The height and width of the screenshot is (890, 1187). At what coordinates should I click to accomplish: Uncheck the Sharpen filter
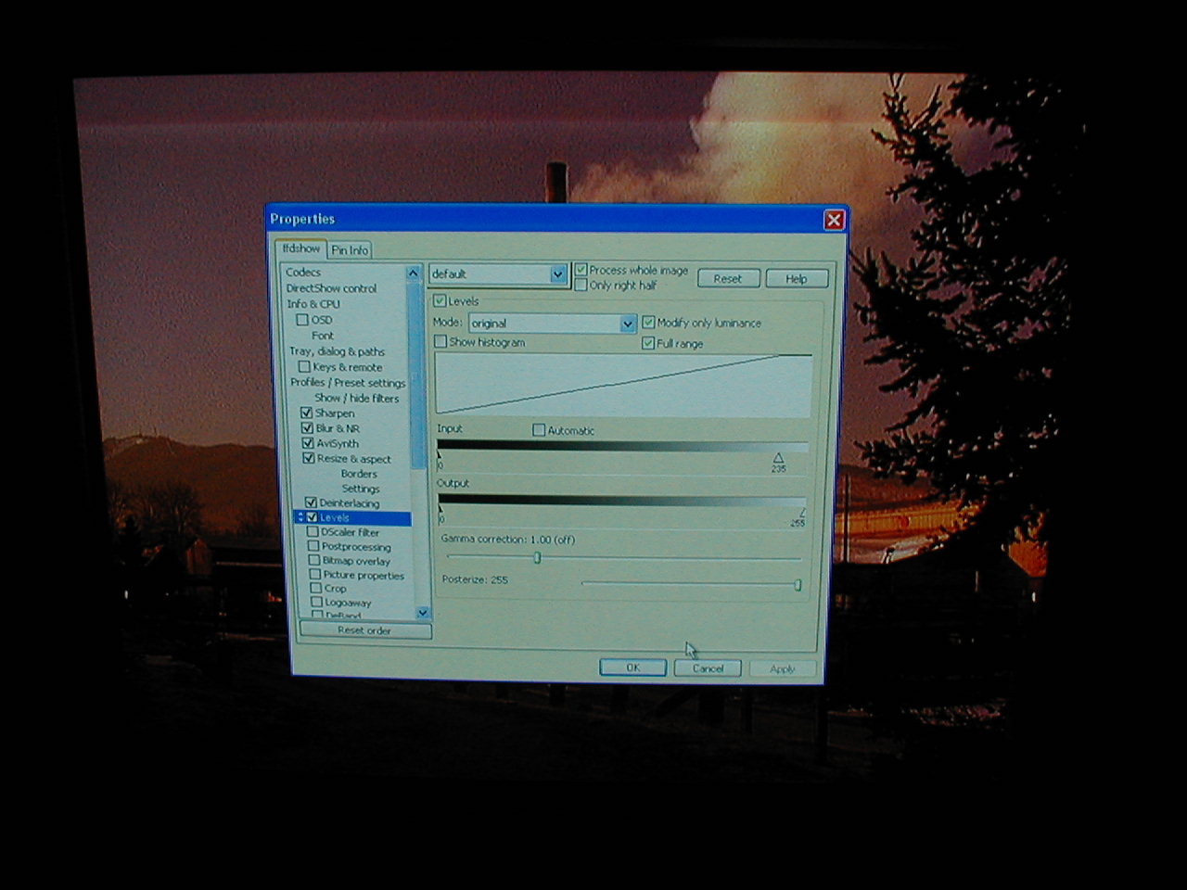click(x=306, y=413)
